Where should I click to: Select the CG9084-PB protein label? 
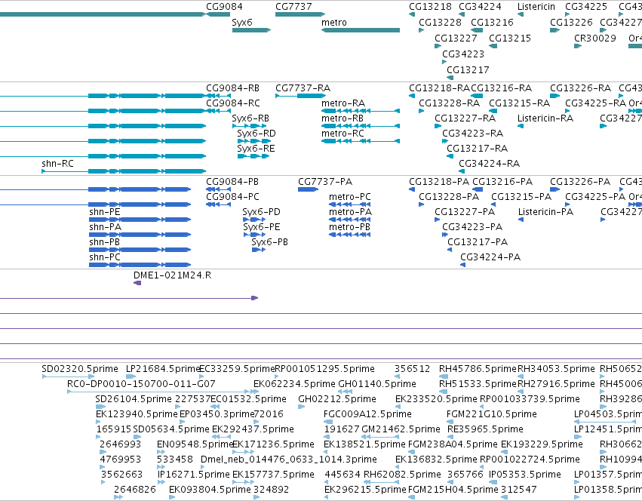pyautogui.click(x=232, y=182)
